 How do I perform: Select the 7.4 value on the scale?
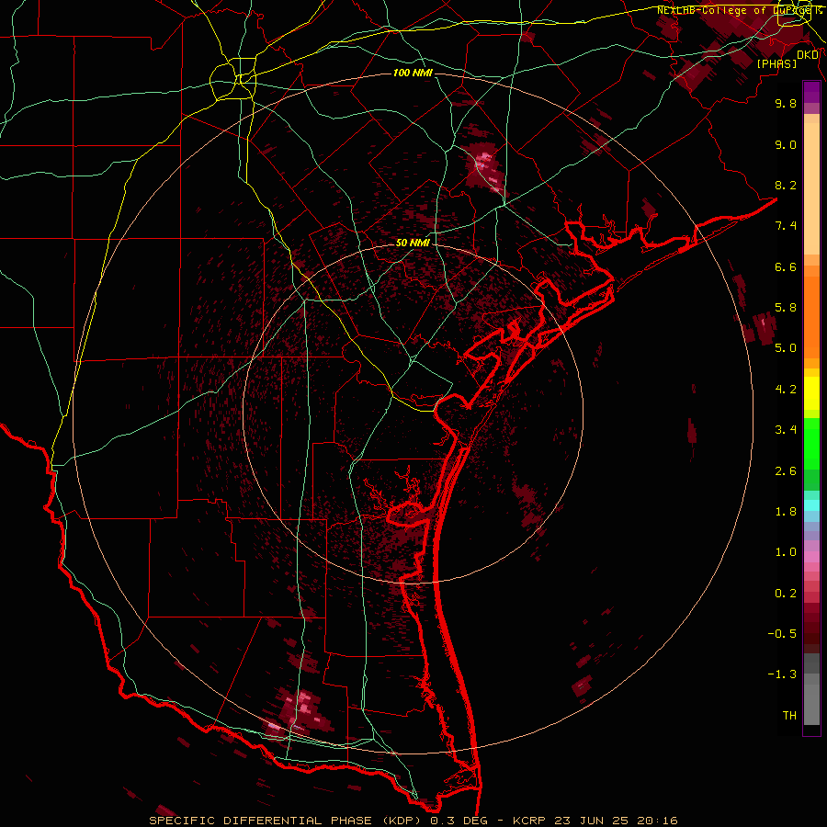[786, 226]
